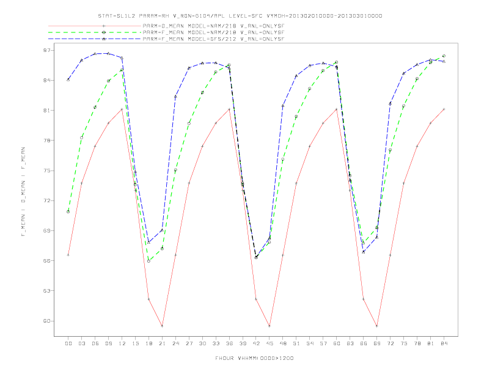Viewport: 484px width, 374px height.
Task: Click blue GFS triangle data point at hour 00
Action: [68, 79]
